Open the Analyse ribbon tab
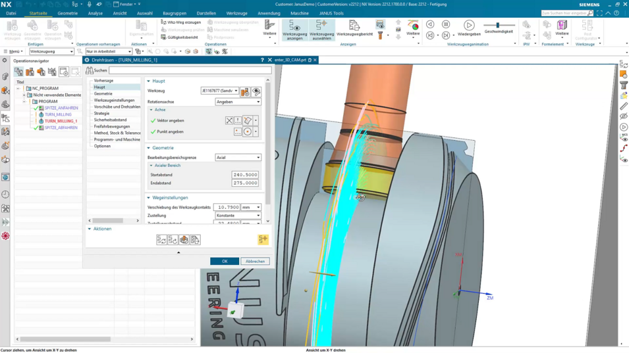The image size is (629, 353). coord(95,13)
